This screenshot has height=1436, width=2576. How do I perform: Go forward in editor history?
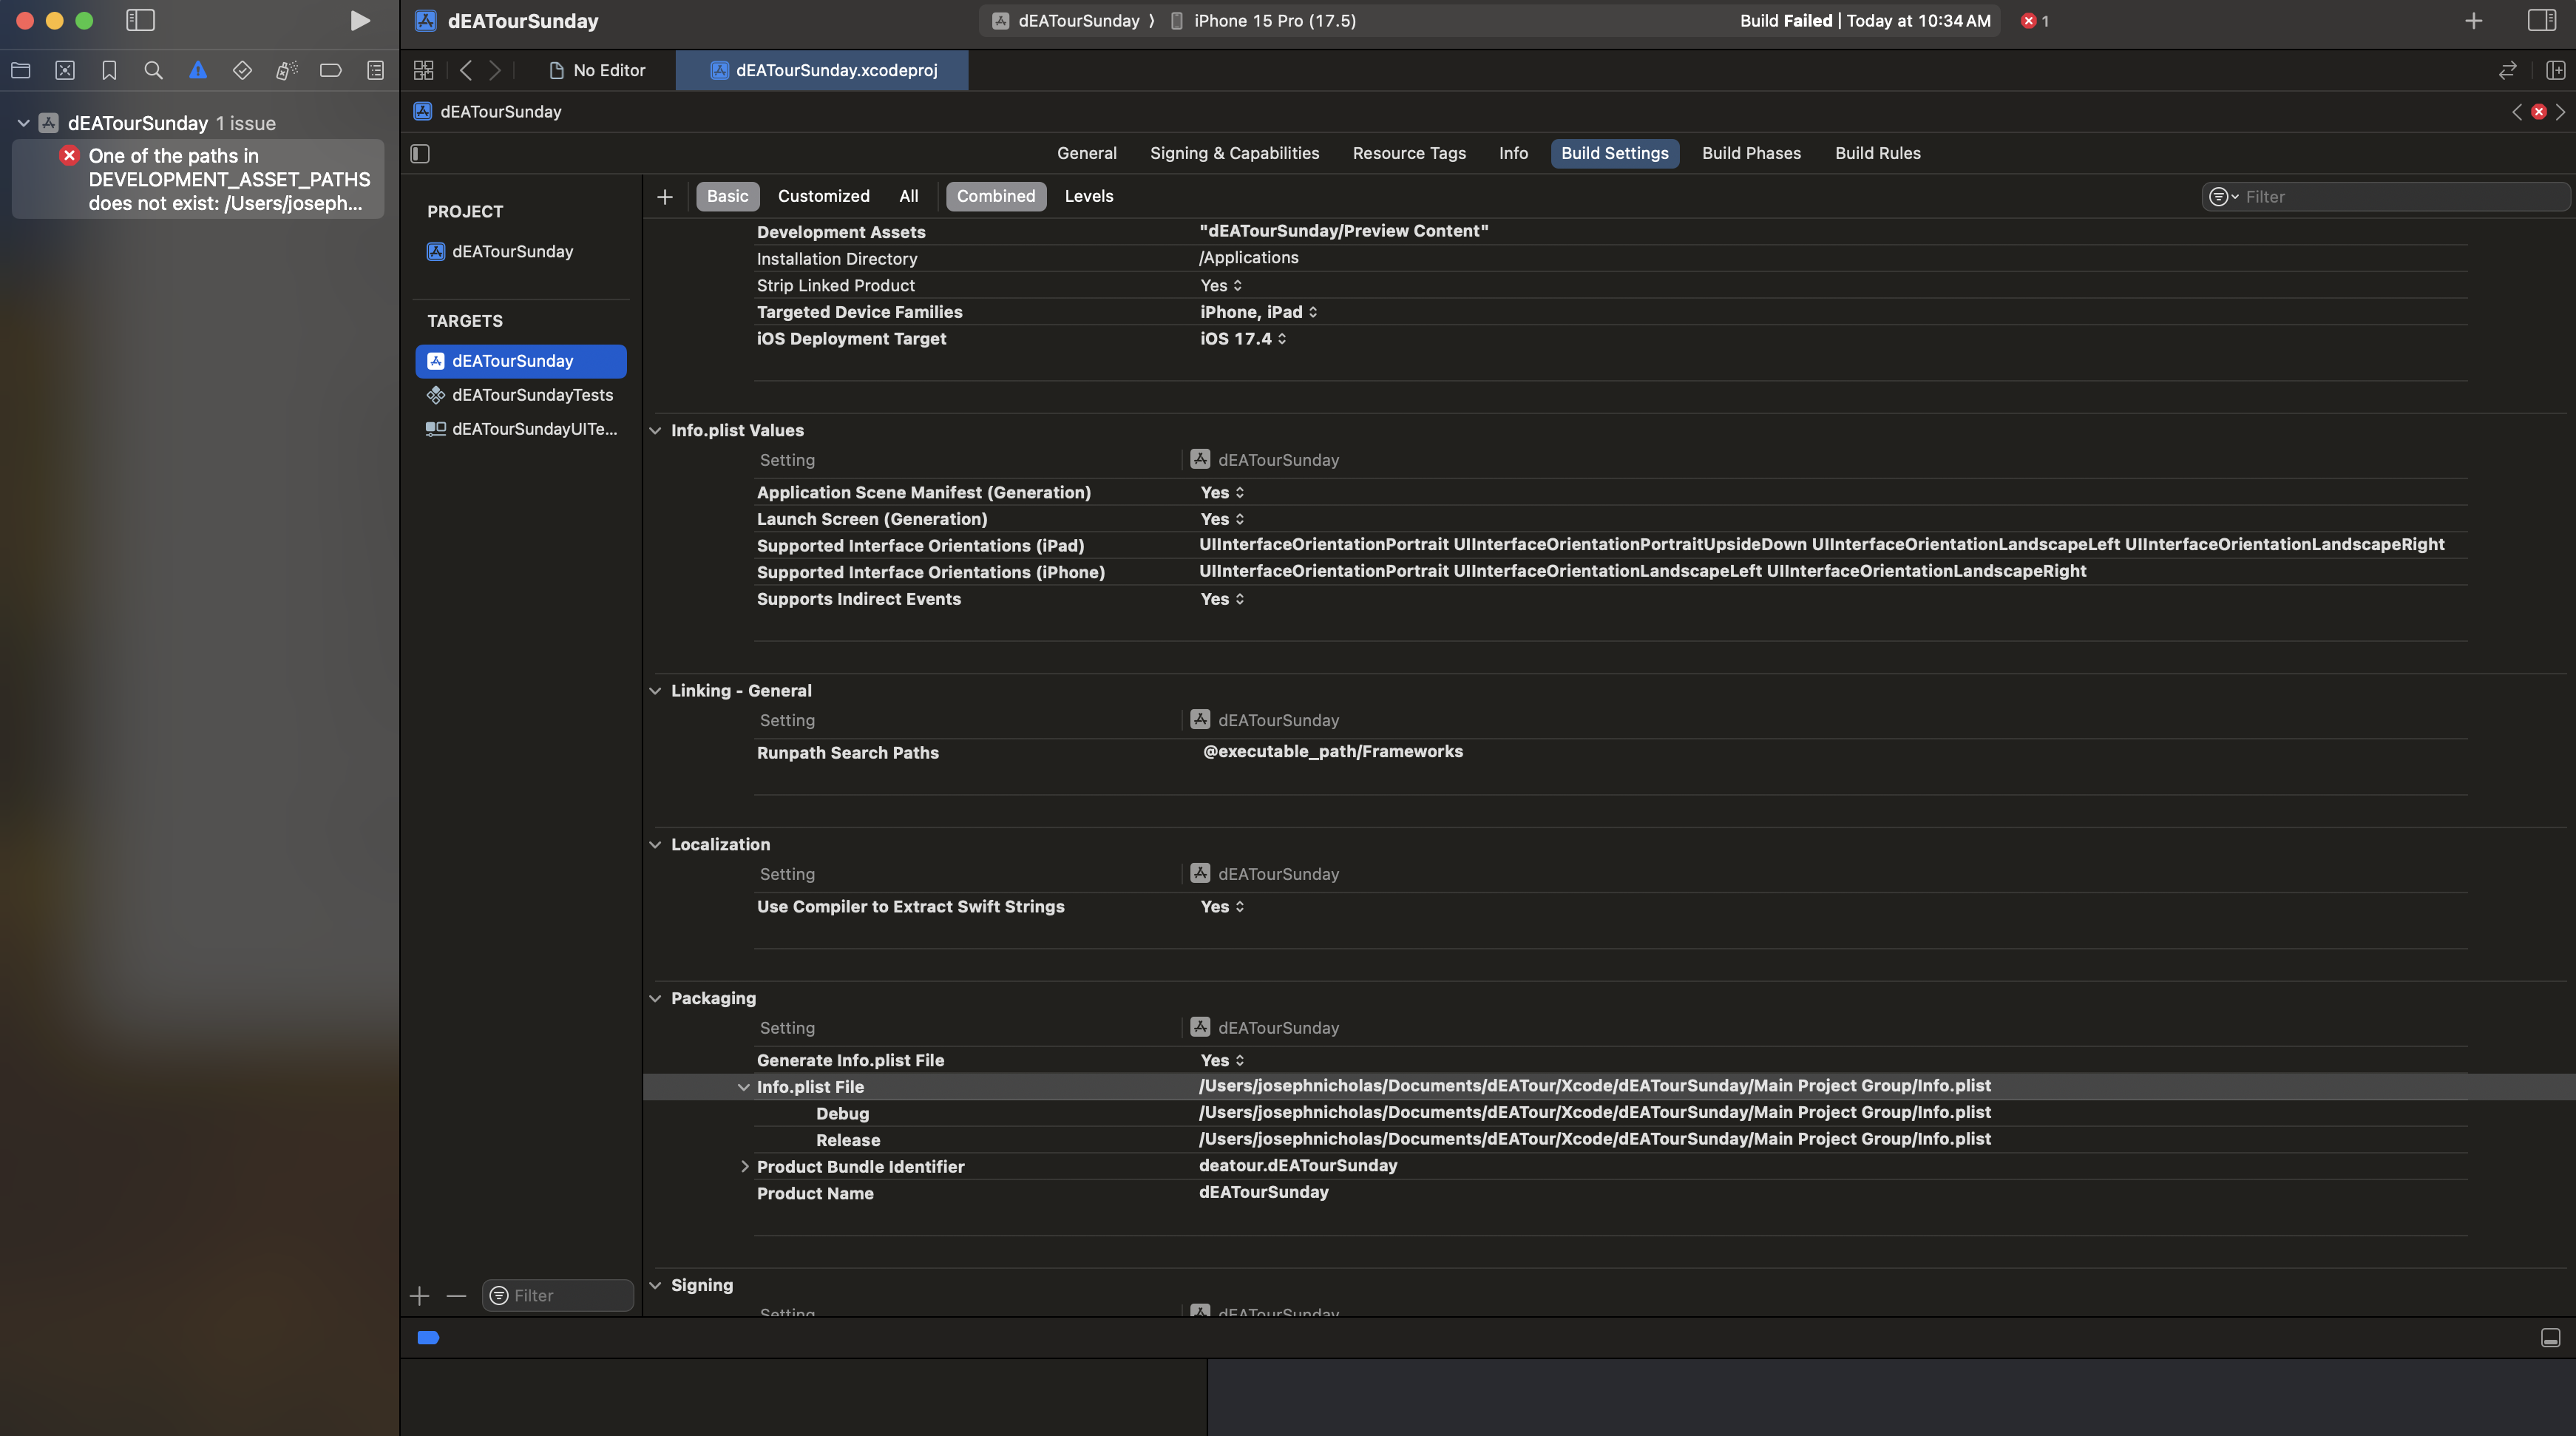coord(495,70)
